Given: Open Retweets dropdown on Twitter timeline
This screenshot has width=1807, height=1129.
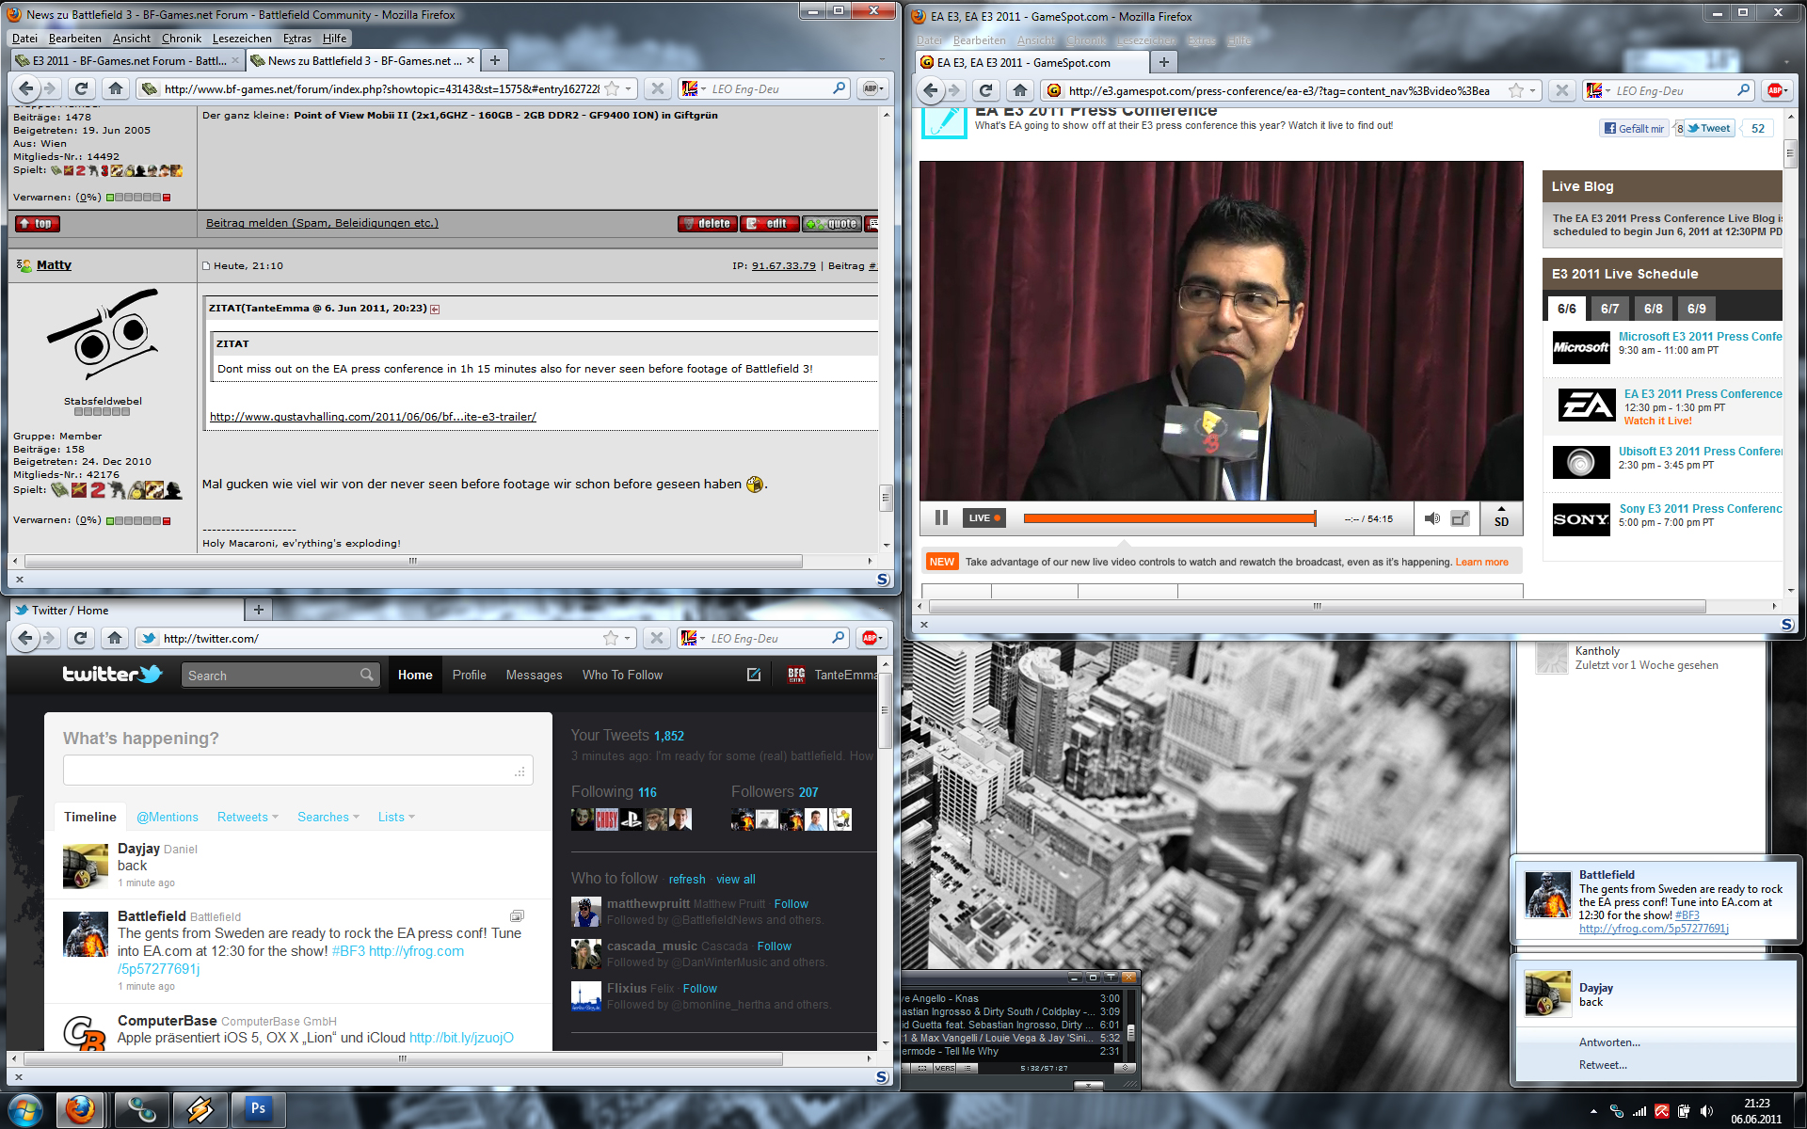Looking at the screenshot, I should point(248,817).
